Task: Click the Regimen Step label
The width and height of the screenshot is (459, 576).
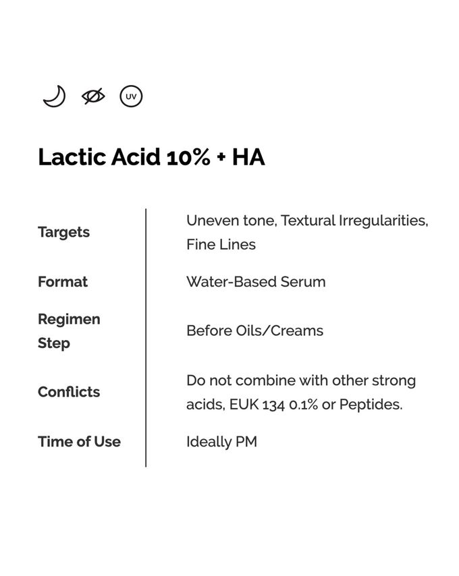Action: 69,331
